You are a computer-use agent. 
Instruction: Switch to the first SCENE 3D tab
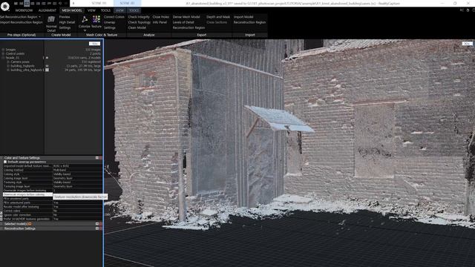pyautogui.click(x=99, y=3)
